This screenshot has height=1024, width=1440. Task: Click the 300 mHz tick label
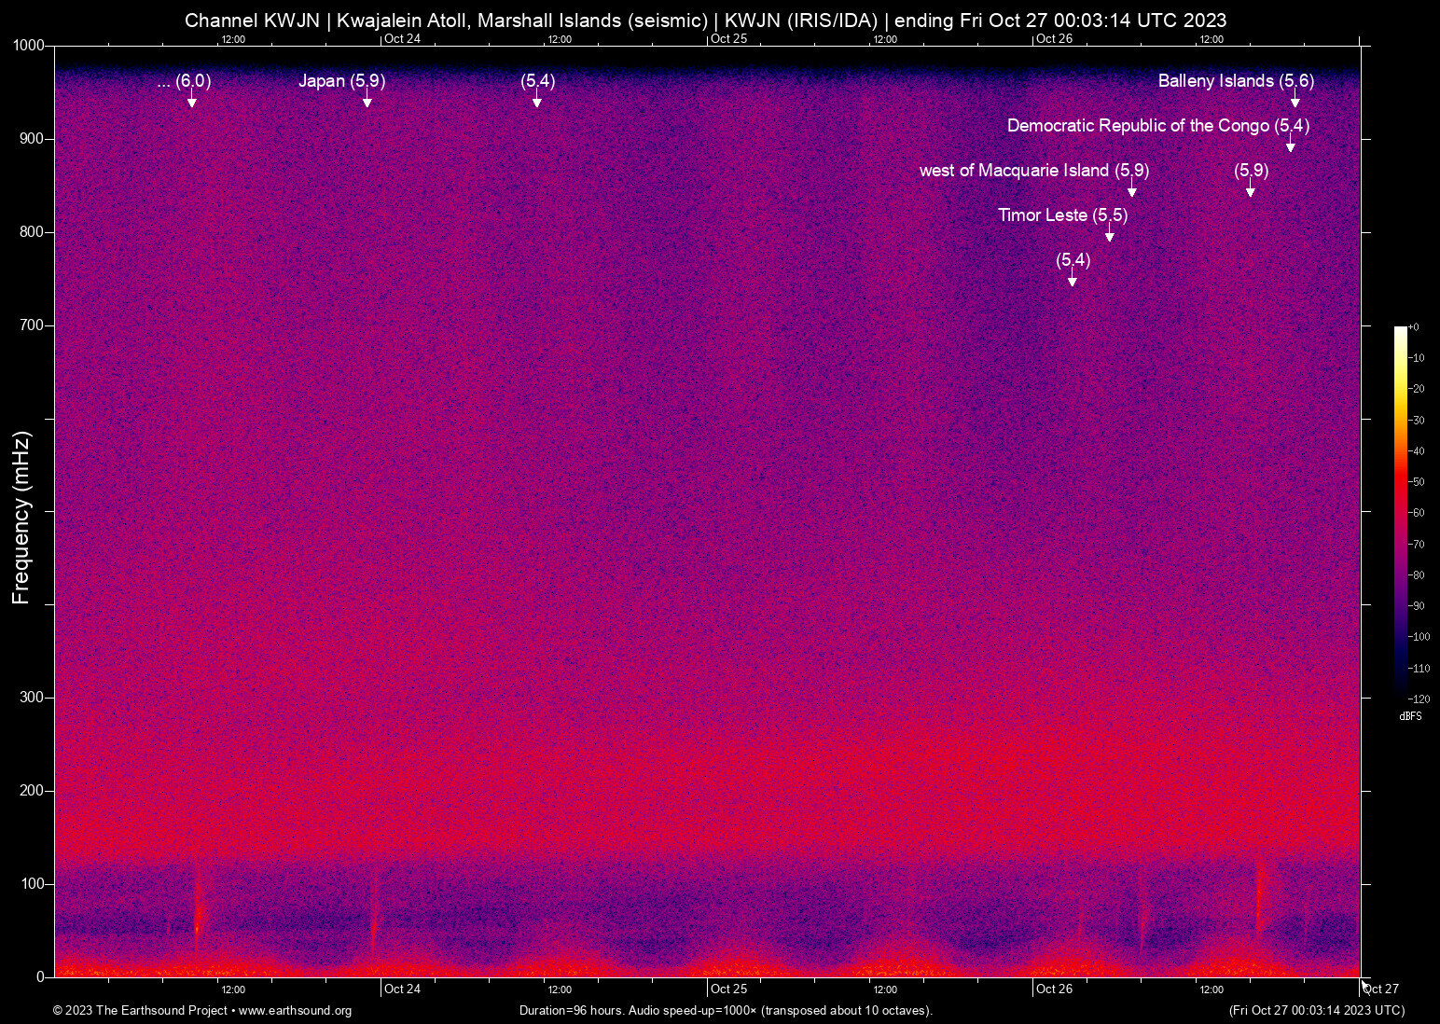32,698
